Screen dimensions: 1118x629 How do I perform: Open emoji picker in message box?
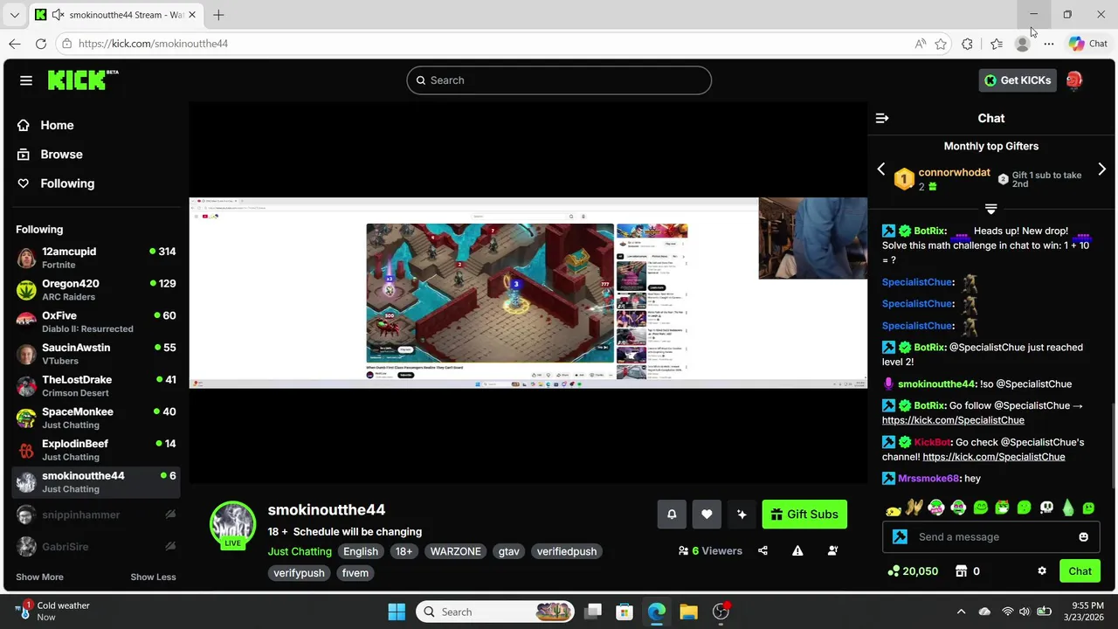(x=1084, y=537)
